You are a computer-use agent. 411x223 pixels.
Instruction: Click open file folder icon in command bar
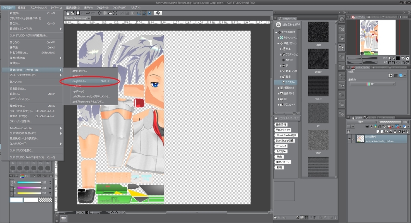[x=73, y=13]
